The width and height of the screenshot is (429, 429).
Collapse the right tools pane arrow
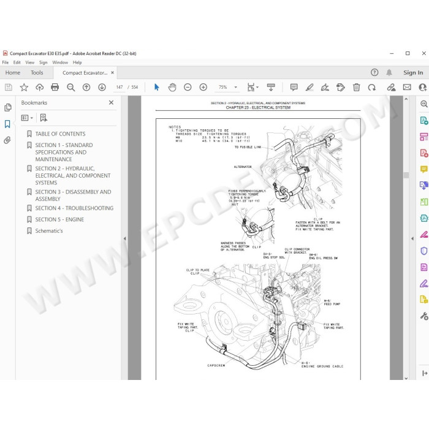(x=412, y=238)
